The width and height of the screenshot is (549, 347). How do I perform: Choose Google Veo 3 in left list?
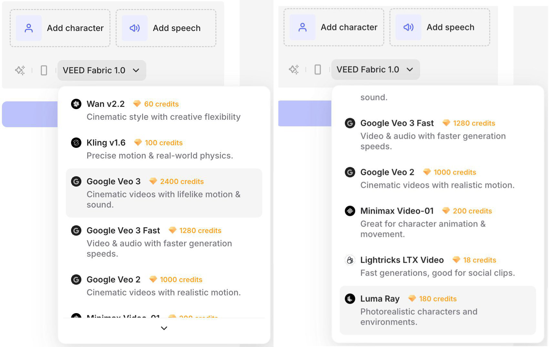click(x=164, y=193)
